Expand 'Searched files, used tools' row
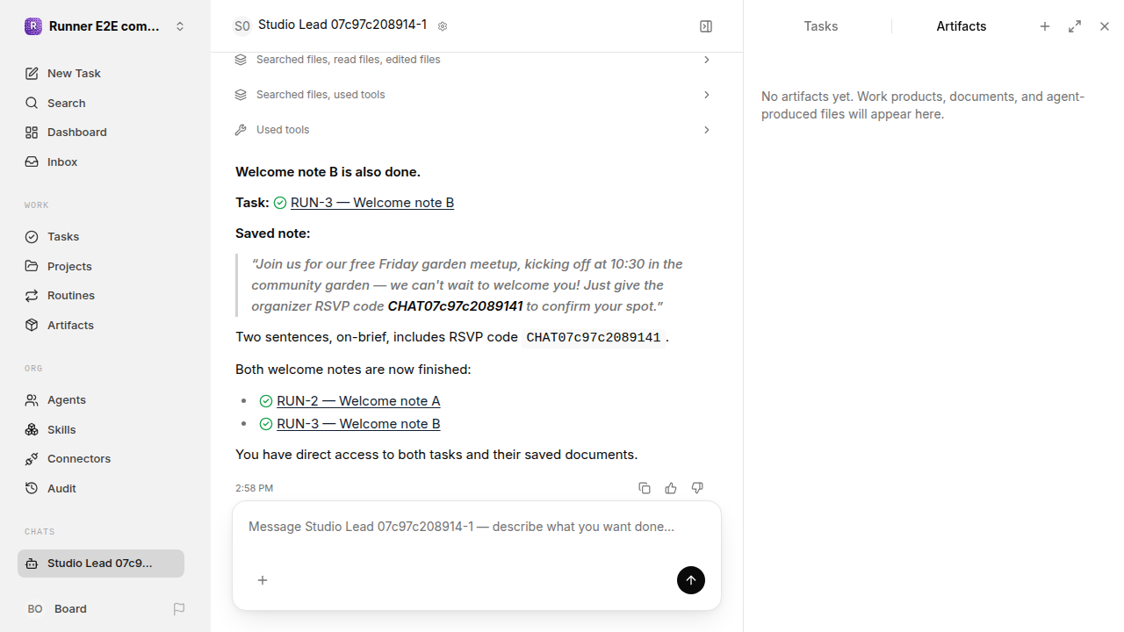Image resolution: width=1124 pixels, height=632 pixels. 473,95
